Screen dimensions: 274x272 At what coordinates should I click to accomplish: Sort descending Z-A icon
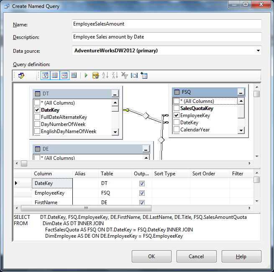(x=115, y=75)
